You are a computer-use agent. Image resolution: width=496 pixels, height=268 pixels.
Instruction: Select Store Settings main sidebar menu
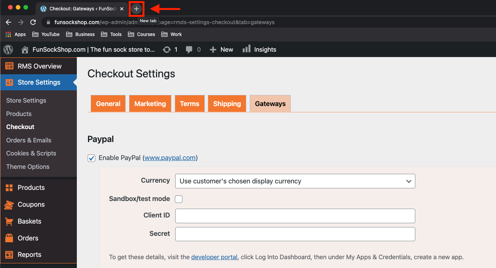click(x=38, y=82)
